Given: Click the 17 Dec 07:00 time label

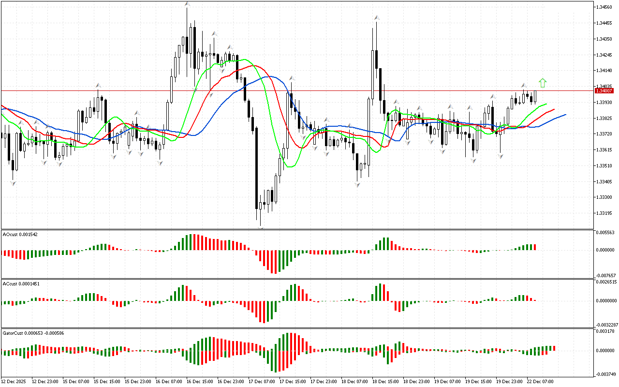Looking at the screenshot, I should (261, 381).
